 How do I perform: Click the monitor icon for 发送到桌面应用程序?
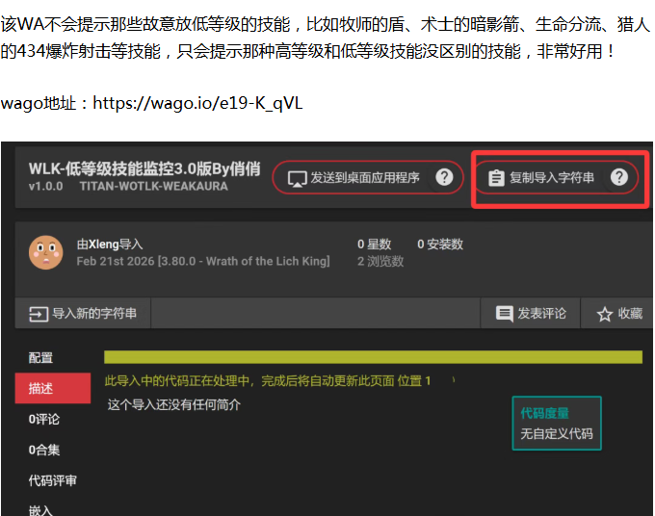[297, 178]
